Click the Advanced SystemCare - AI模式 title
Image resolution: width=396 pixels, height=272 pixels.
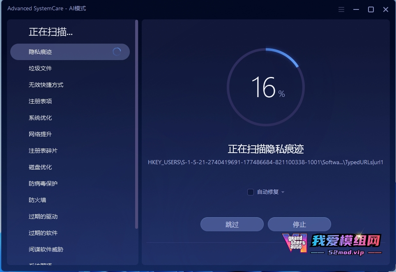pyautogui.click(x=47, y=8)
